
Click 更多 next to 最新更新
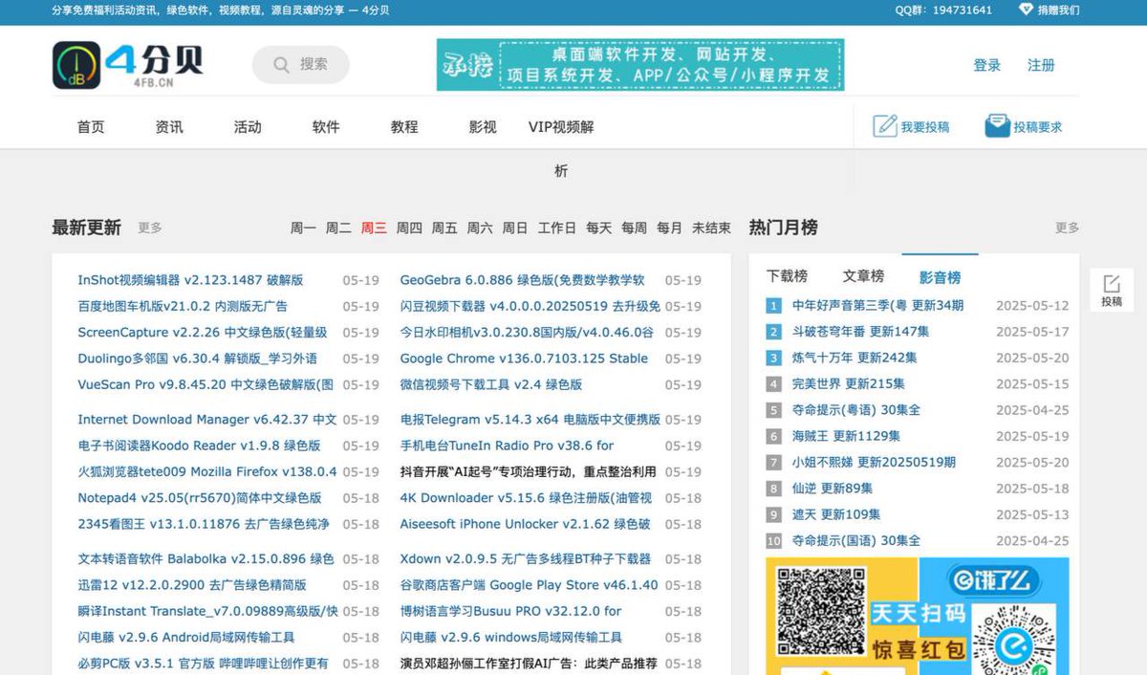[150, 228]
